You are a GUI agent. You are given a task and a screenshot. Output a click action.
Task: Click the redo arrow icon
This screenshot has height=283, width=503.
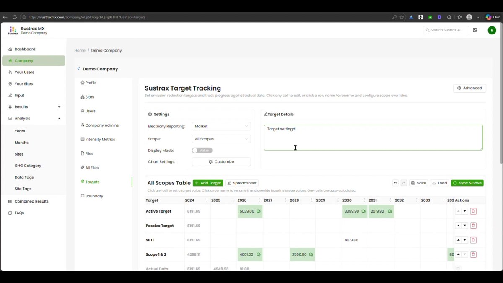click(x=404, y=183)
